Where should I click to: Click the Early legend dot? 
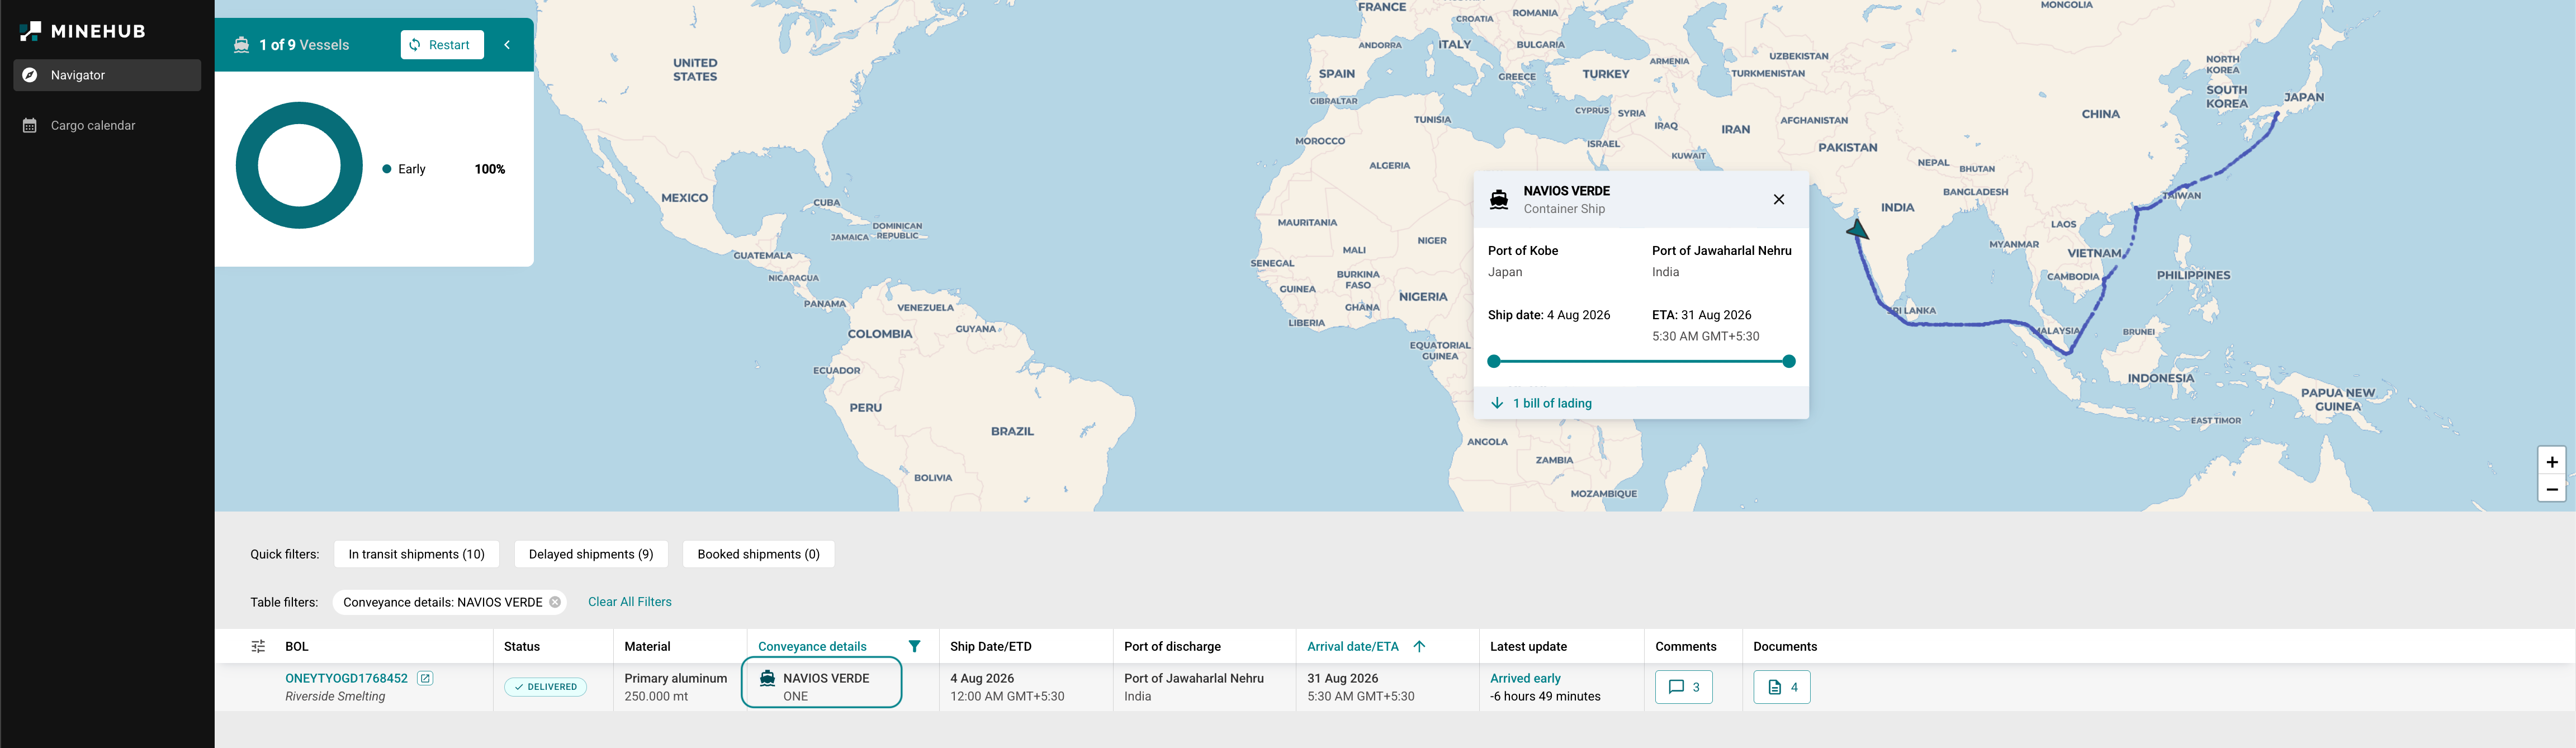tap(387, 169)
